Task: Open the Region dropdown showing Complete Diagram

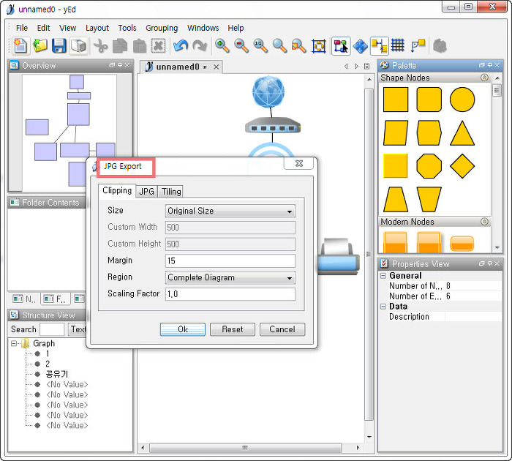Action: 230,277
